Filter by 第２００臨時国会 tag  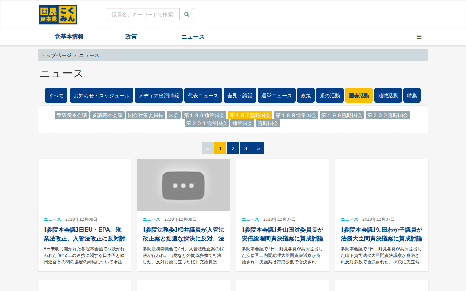[388, 115]
